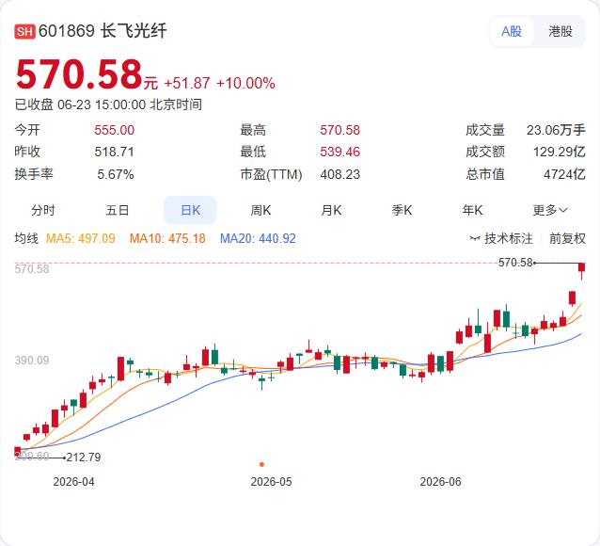Click the 换手率 value 5.67%
The width and height of the screenshot is (600, 546).
(115, 174)
